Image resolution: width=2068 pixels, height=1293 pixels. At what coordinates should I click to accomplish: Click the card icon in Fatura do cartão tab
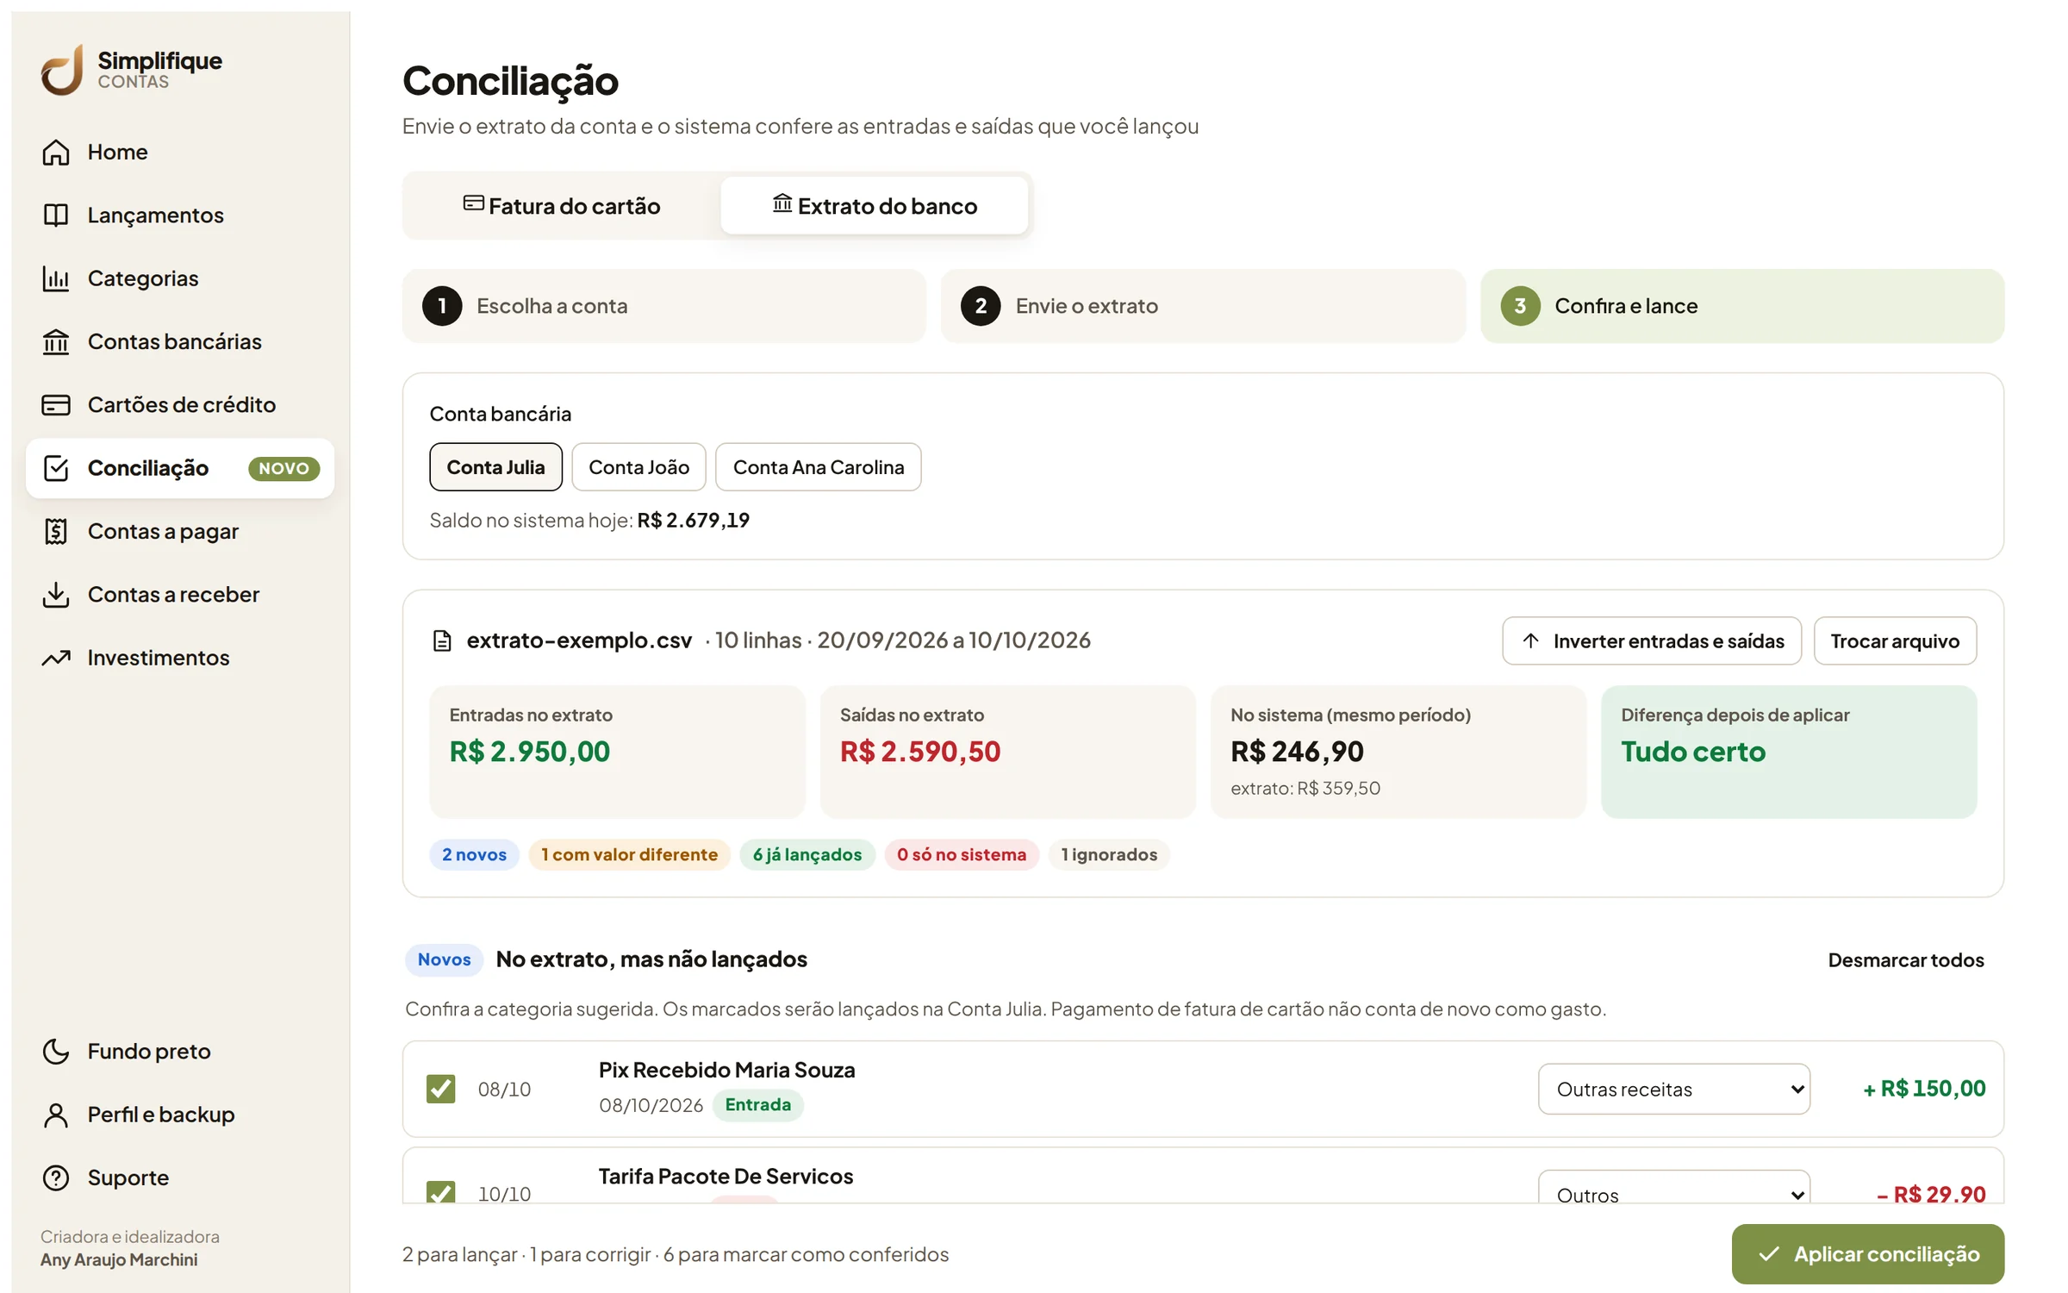coord(473,203)
